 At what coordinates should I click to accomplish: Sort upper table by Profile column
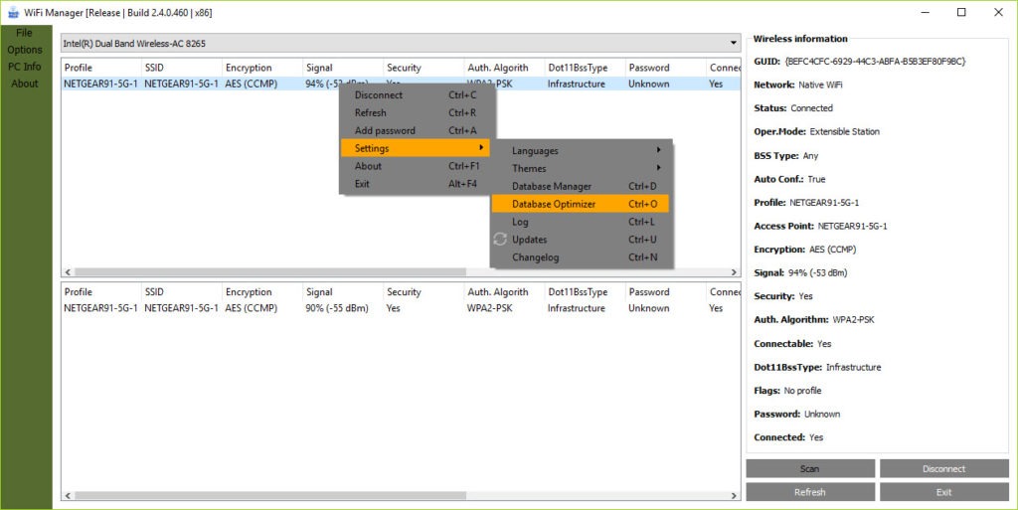(101, 68)
